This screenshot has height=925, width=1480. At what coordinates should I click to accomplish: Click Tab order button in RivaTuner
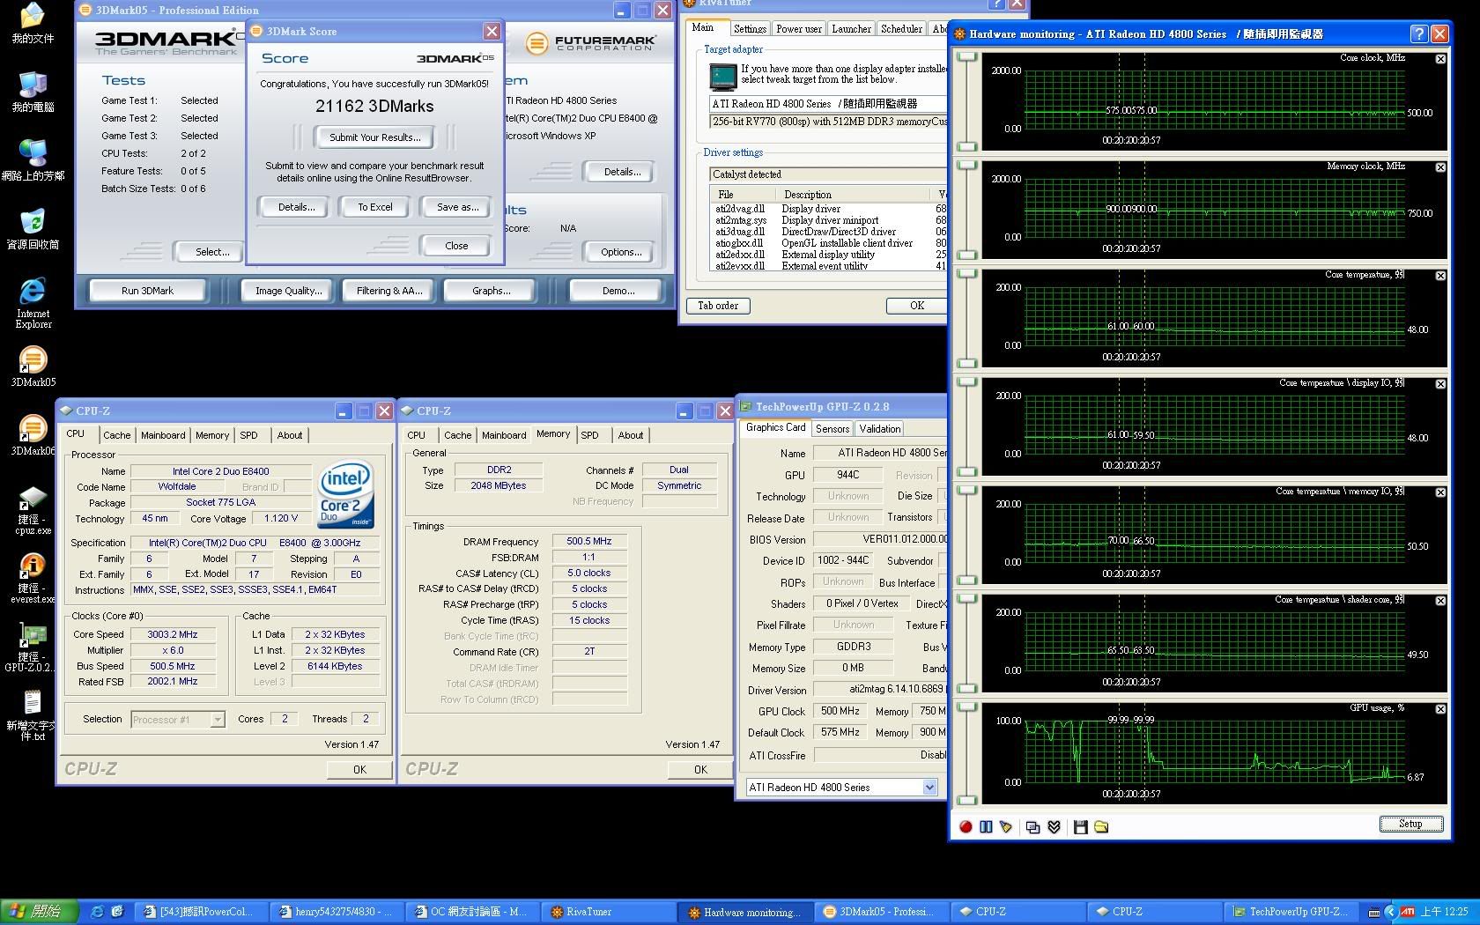(x=718, y=306)
